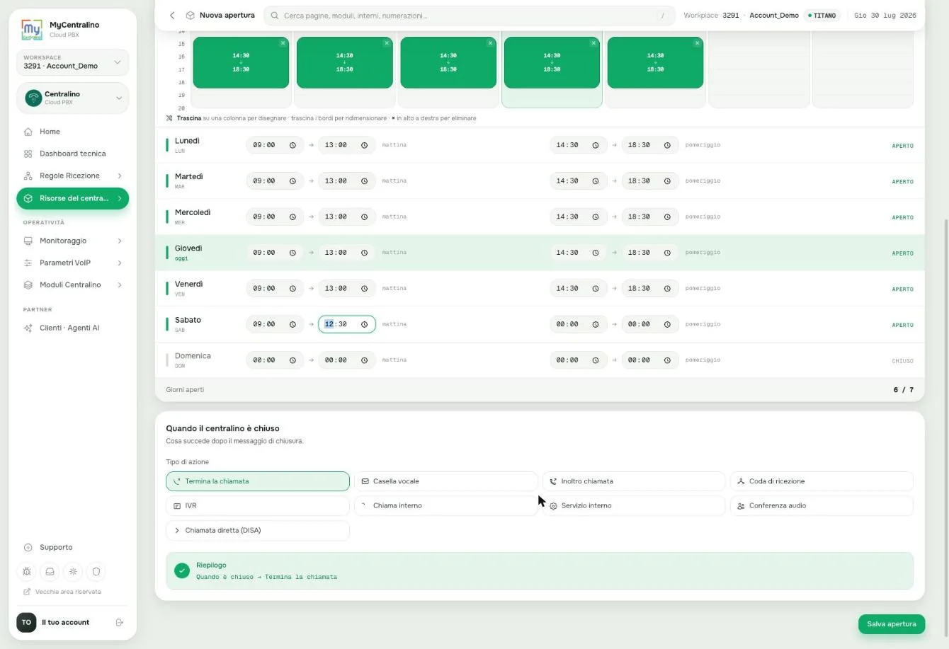Select Conferenza audio action
The image size is (949, 649).
822,506
